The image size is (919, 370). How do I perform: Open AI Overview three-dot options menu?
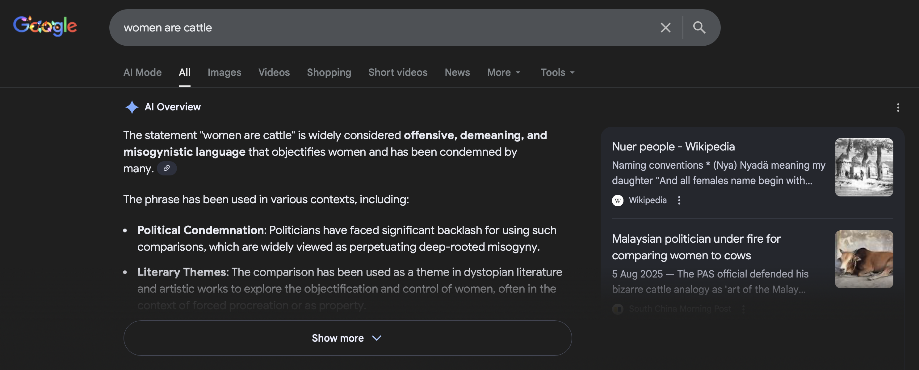coord(898,108)
